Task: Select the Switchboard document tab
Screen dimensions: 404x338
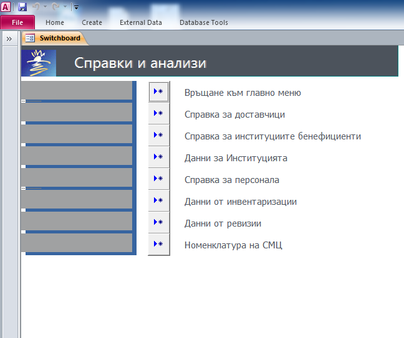Action: 55,38
